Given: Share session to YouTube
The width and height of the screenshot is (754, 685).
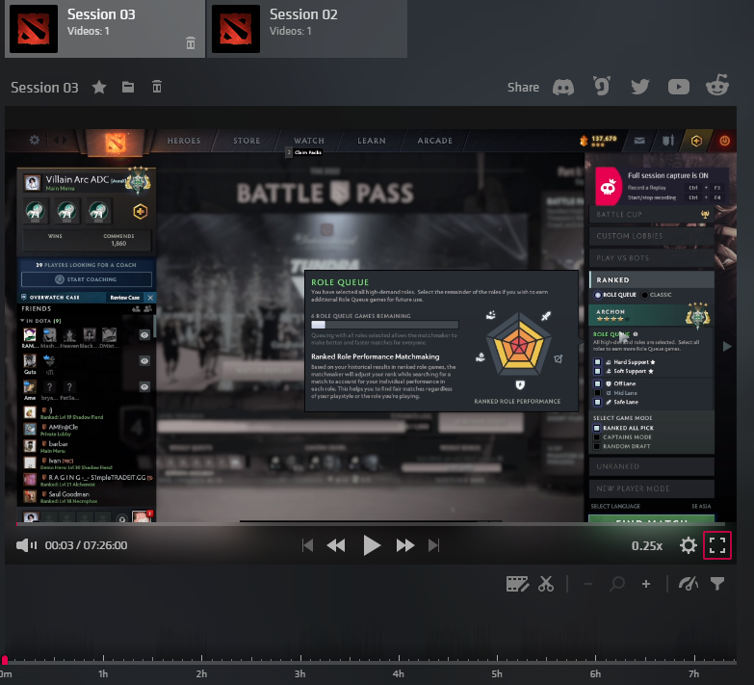Looking at the screenshot, I should coord(679,87).
